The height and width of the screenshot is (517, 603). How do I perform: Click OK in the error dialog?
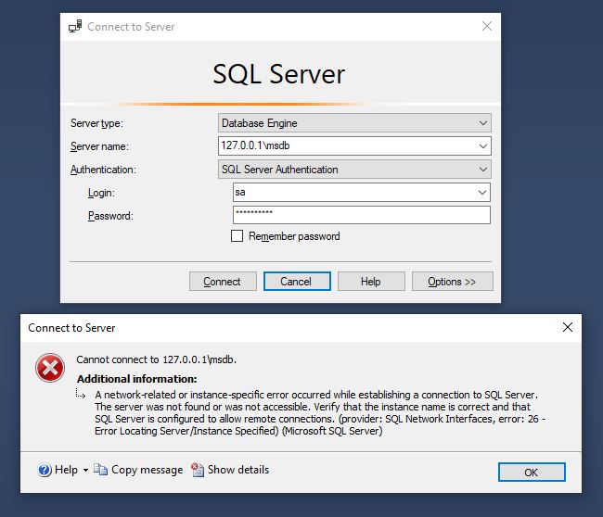[532, 472]
